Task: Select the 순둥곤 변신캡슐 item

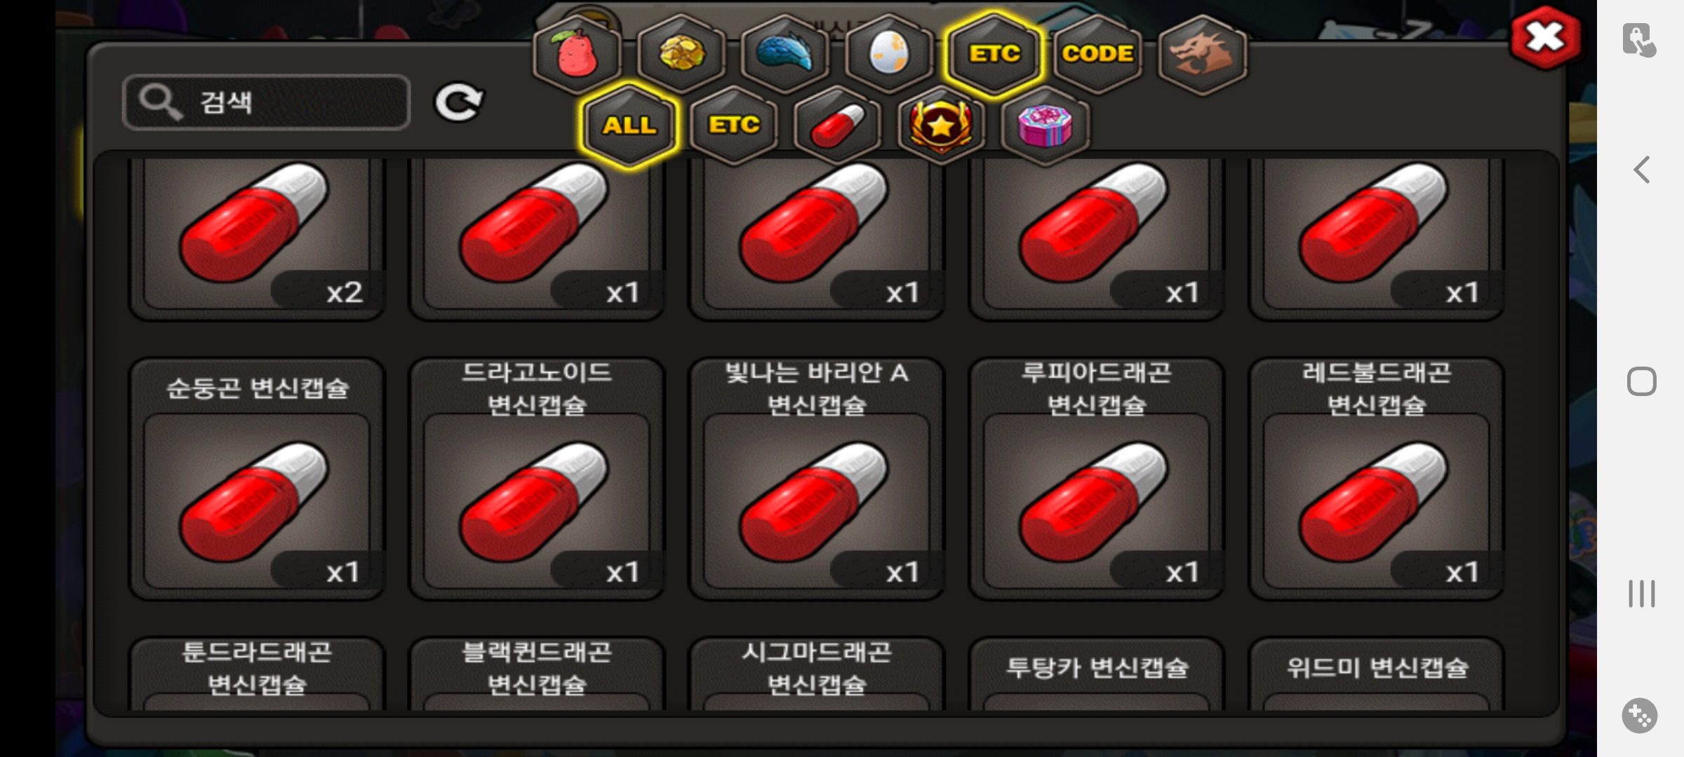Action: pyautogui.click(x=257, y=479)
